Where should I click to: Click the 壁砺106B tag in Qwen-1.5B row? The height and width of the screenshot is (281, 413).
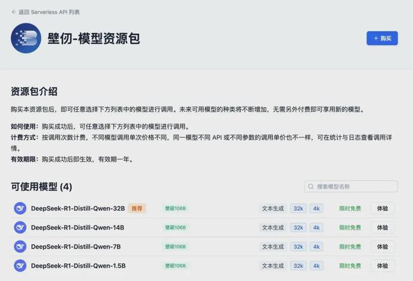175,266
